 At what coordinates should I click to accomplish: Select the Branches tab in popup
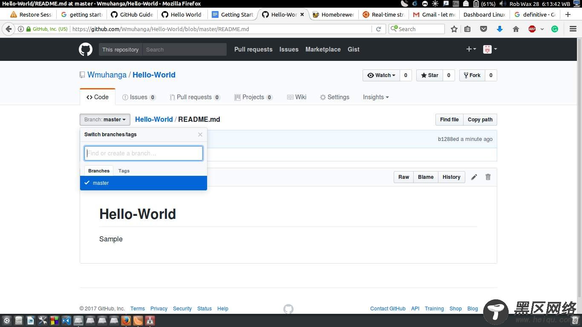[x=99, y=171]
